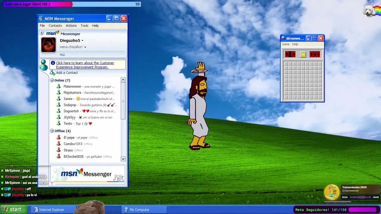Click the green status icon next to Dagoertoh
The width and height of the screenshot is (381, 214).
pyautogui.click(x=59, y=111)
